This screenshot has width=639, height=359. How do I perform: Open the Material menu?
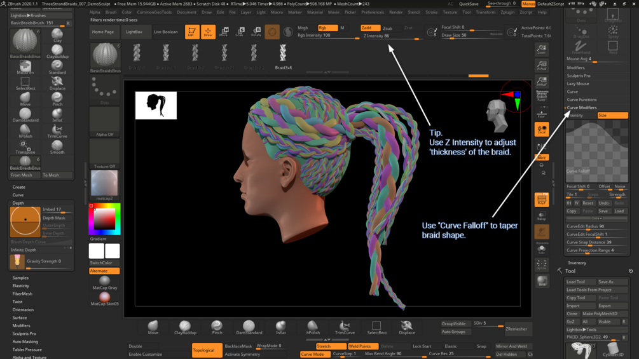pyautogui.click(x=315, y=12)
